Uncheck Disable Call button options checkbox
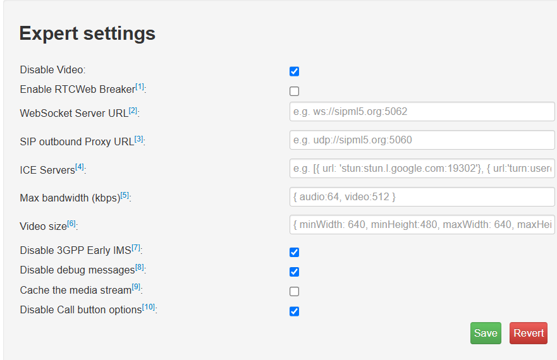This screenshot has width=557, height=360. pyautogui.click(x=294, y=311)
